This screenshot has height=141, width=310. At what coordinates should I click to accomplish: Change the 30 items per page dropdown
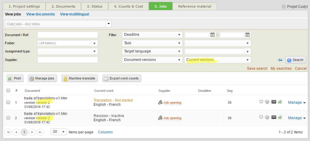[59, 132]
